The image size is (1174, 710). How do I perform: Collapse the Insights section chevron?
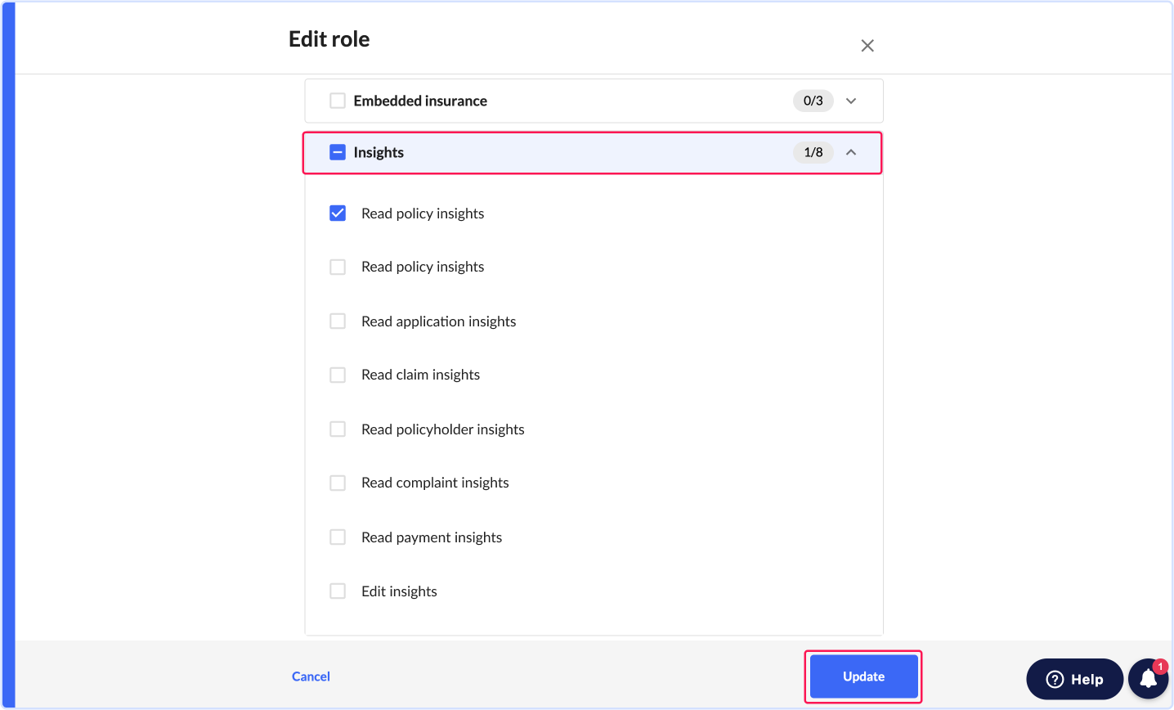pos(851,152)
